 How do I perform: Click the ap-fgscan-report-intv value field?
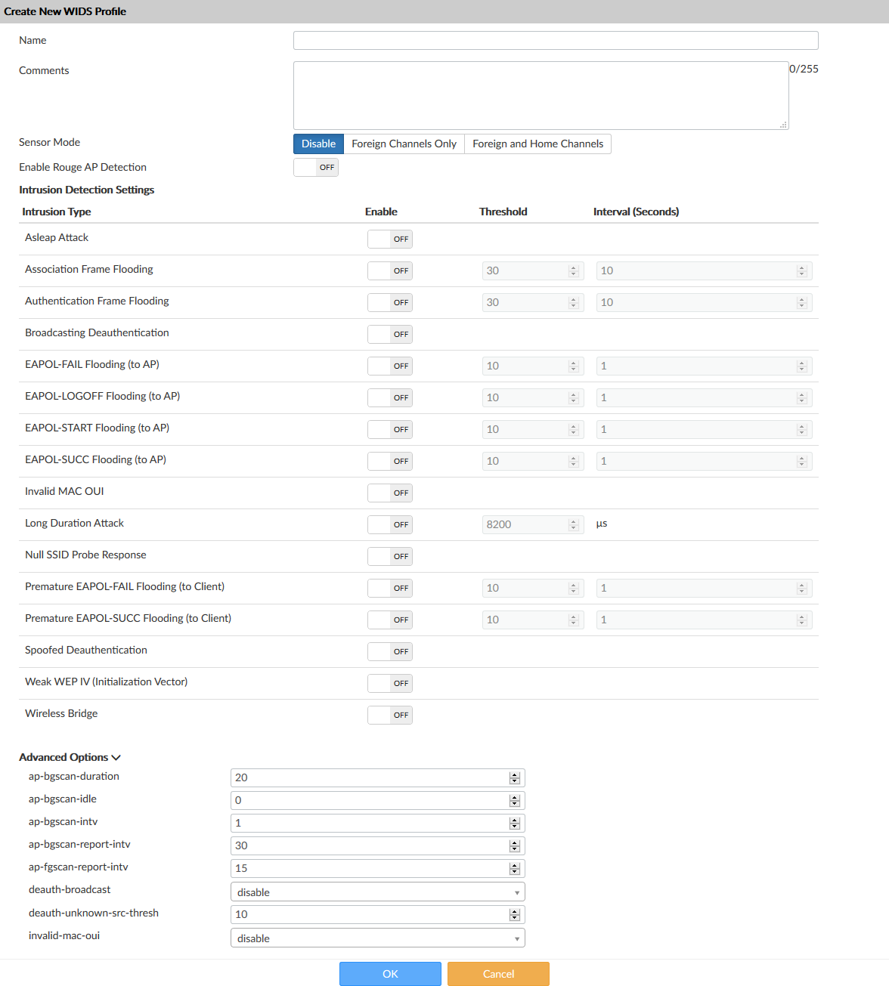click(378, 868)
